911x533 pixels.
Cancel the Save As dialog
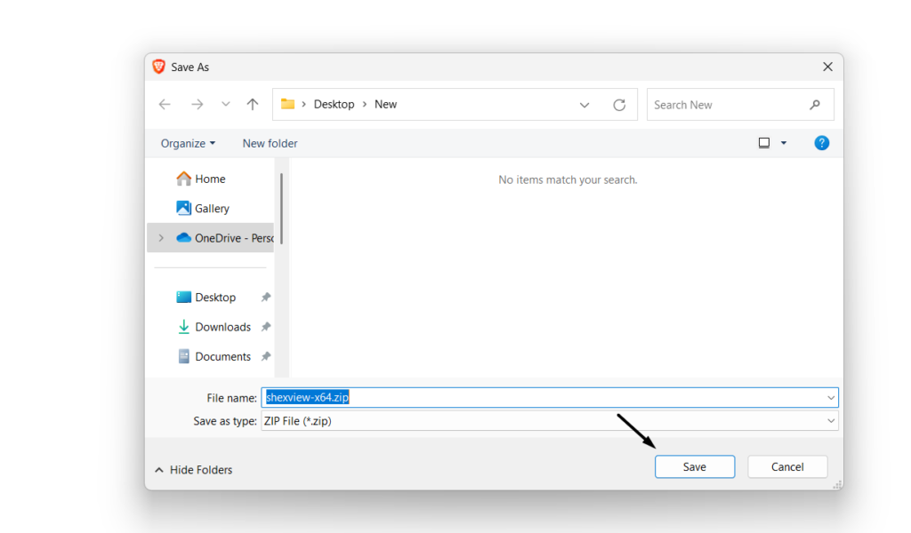(x=787, y=466)
